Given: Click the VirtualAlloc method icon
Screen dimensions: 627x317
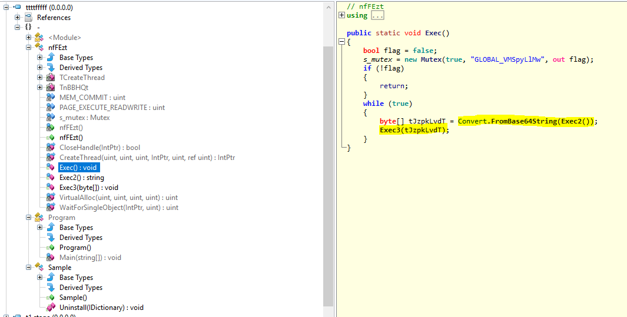Looking at the screenshot, I should point(51,197).
